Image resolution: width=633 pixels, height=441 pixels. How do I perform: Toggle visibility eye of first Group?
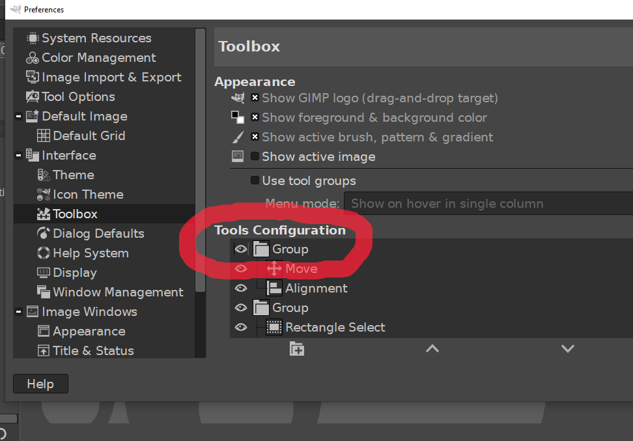[241, 249]
